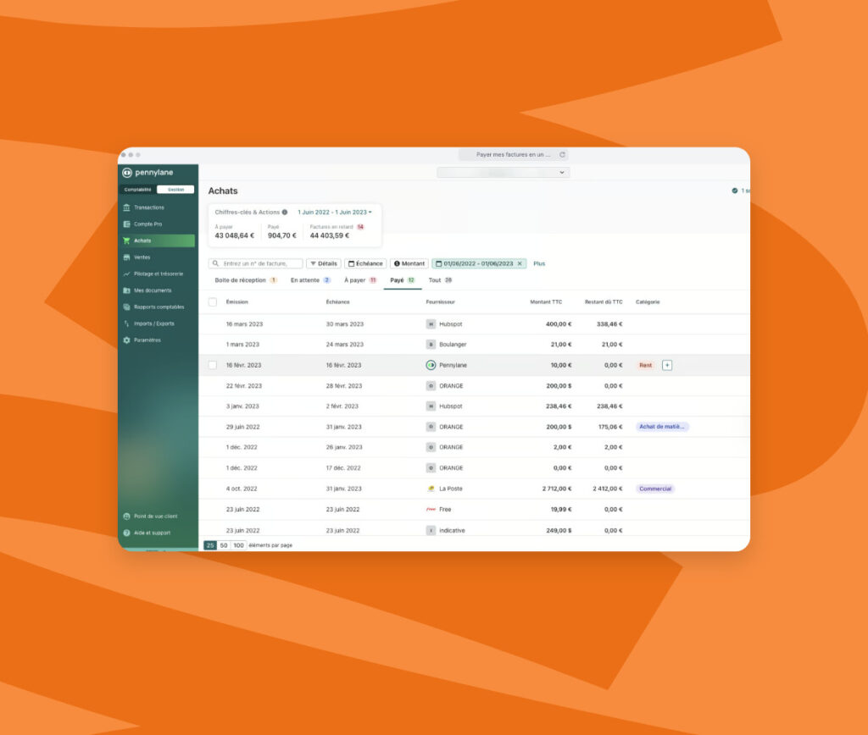This screenshot has width=868, height=735.
Task: Switch to Comptabilité mode
Action: tap(138, 189)
